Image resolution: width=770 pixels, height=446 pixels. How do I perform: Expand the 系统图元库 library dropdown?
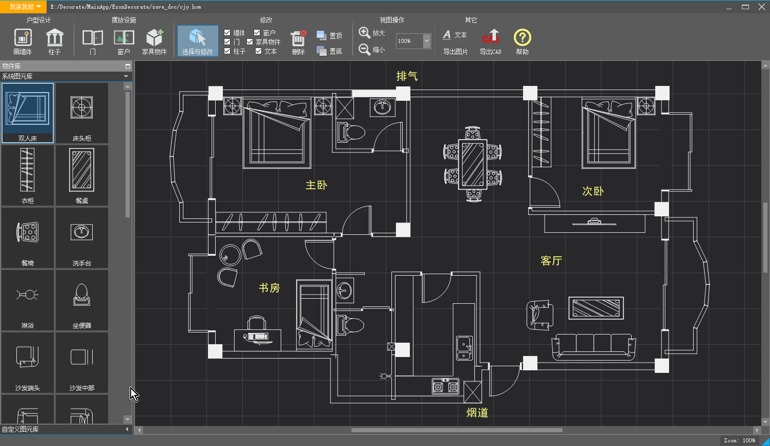point(126,76)
